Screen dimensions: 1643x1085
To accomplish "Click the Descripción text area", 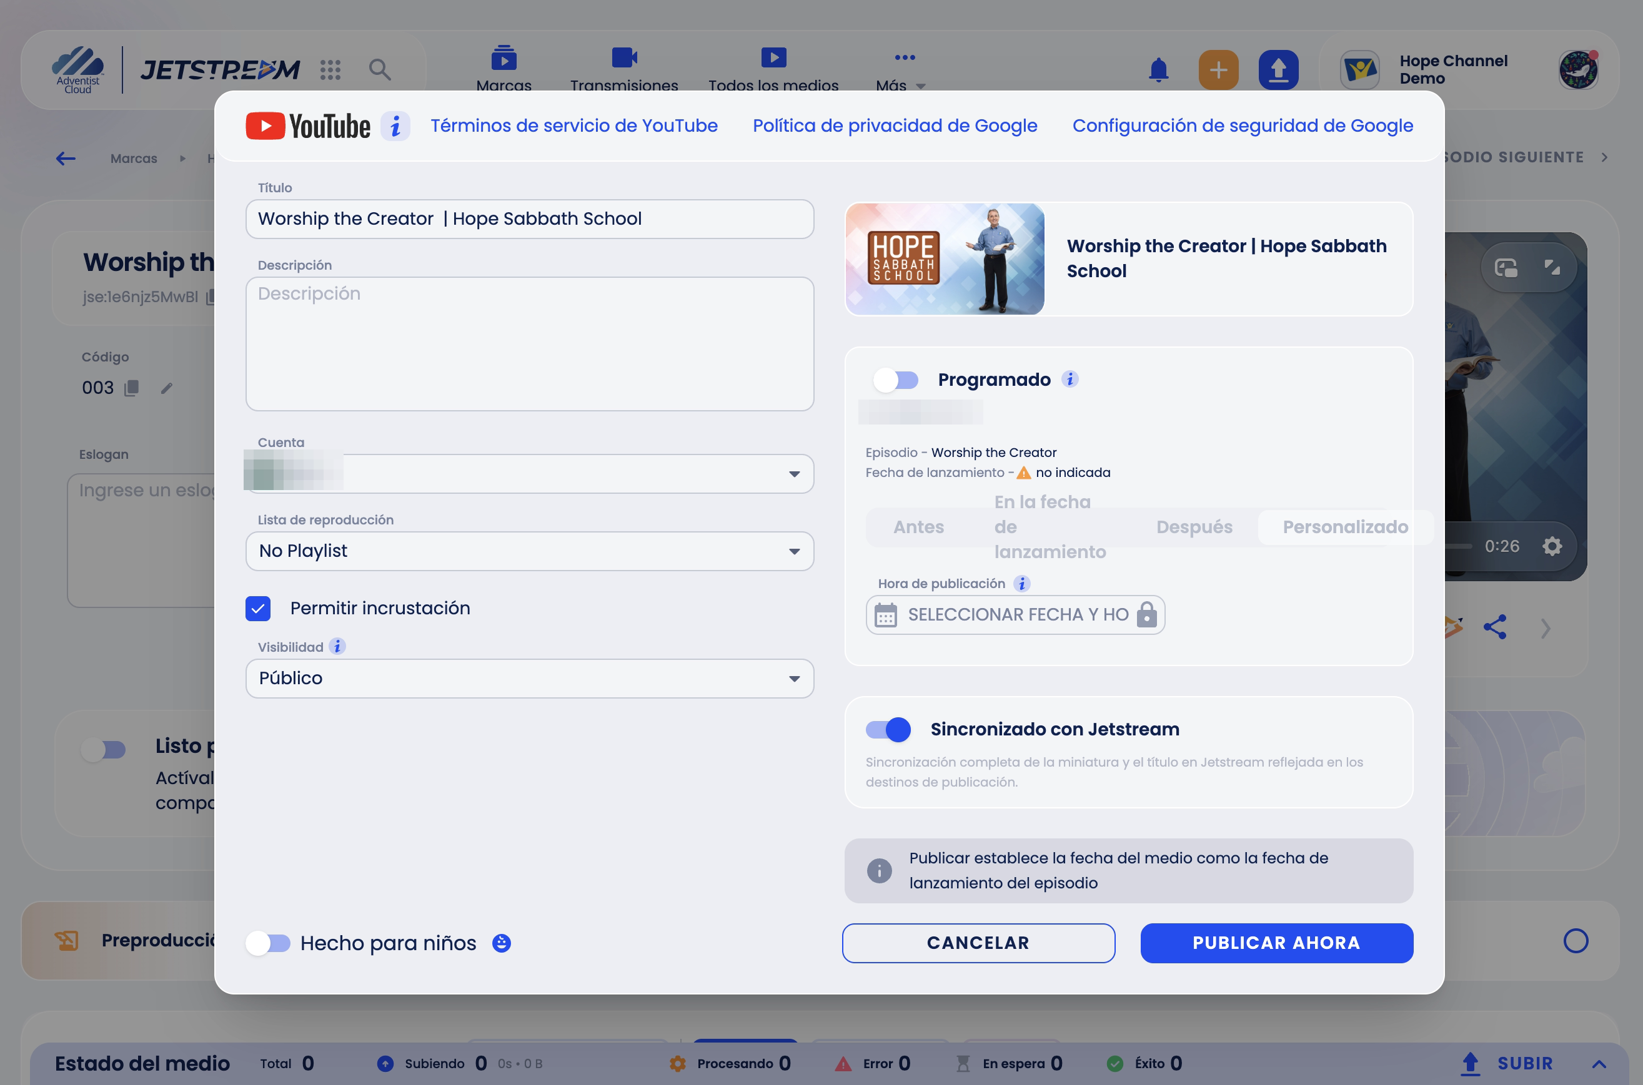I will 530,344.
